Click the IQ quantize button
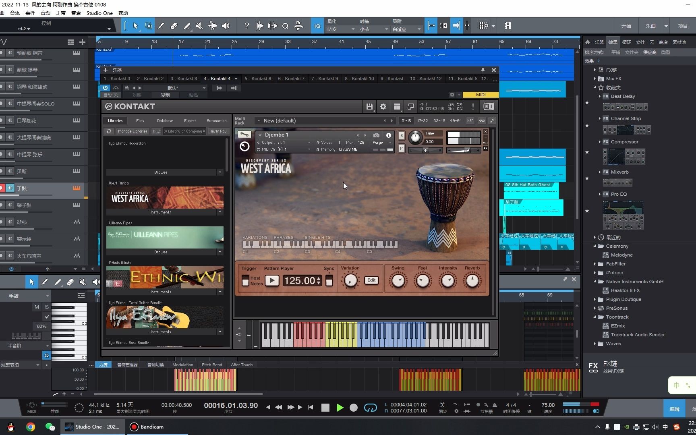The width and height of the screenshot is (696, 435). tap(317, 26)
